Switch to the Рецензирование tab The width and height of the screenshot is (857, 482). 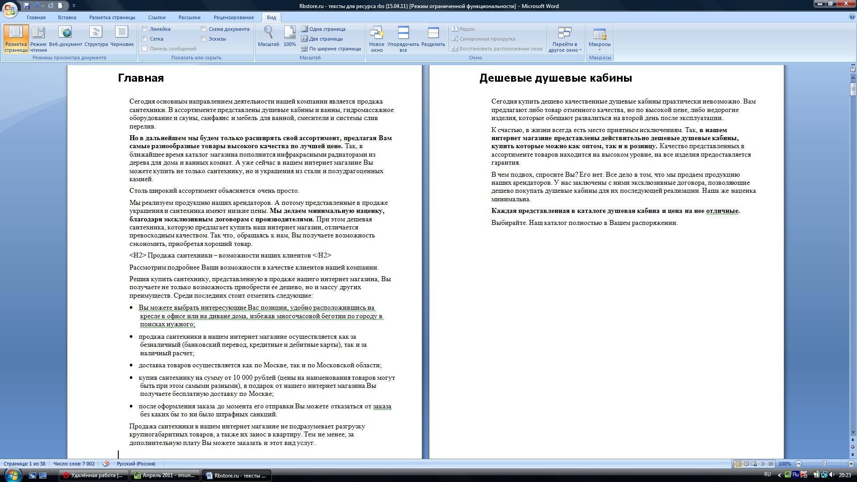pos(233,17)
